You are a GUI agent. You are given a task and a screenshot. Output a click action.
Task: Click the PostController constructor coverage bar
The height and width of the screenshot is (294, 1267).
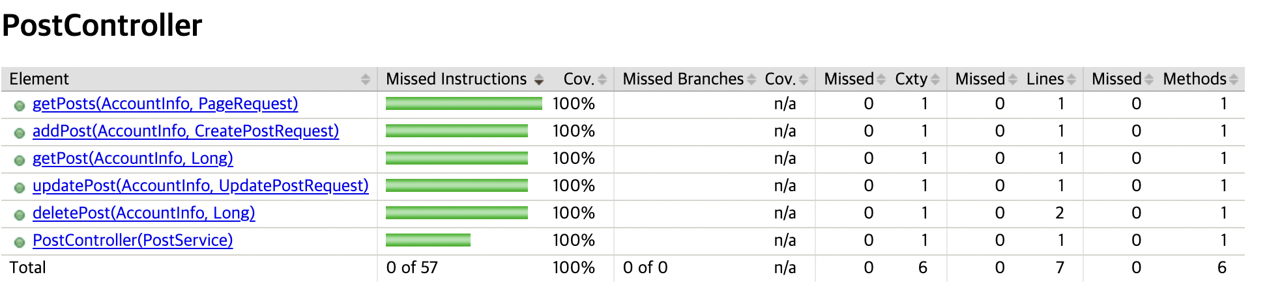pyautogui.click(x=428, y=240)
